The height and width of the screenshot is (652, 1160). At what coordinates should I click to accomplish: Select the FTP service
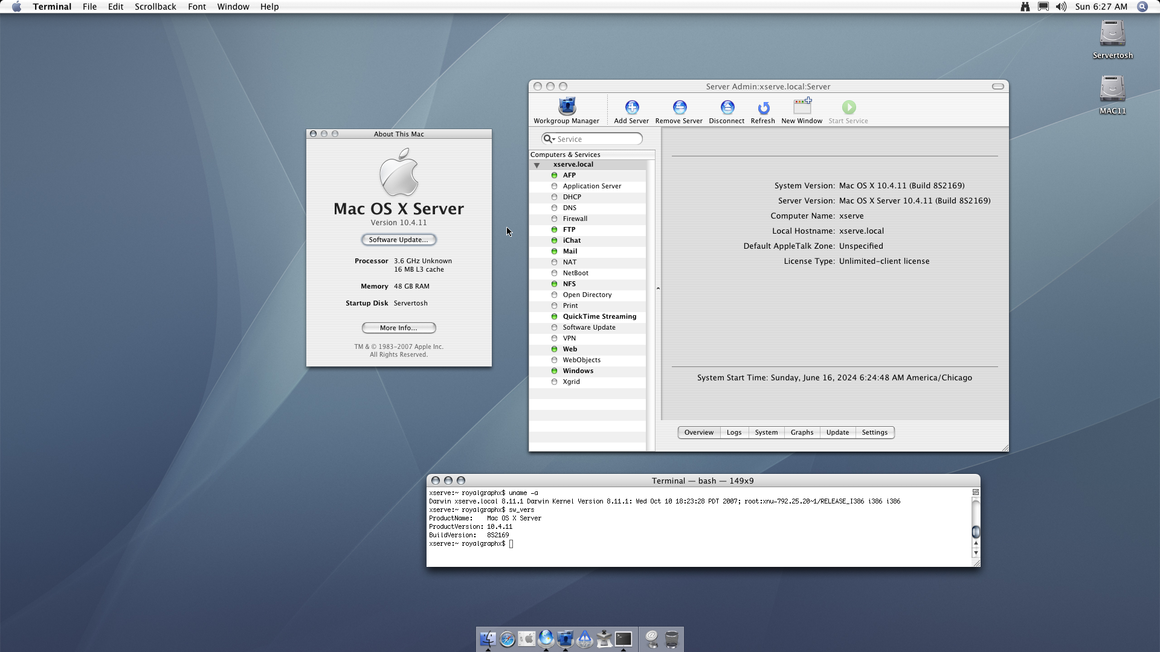coord(587,229)
